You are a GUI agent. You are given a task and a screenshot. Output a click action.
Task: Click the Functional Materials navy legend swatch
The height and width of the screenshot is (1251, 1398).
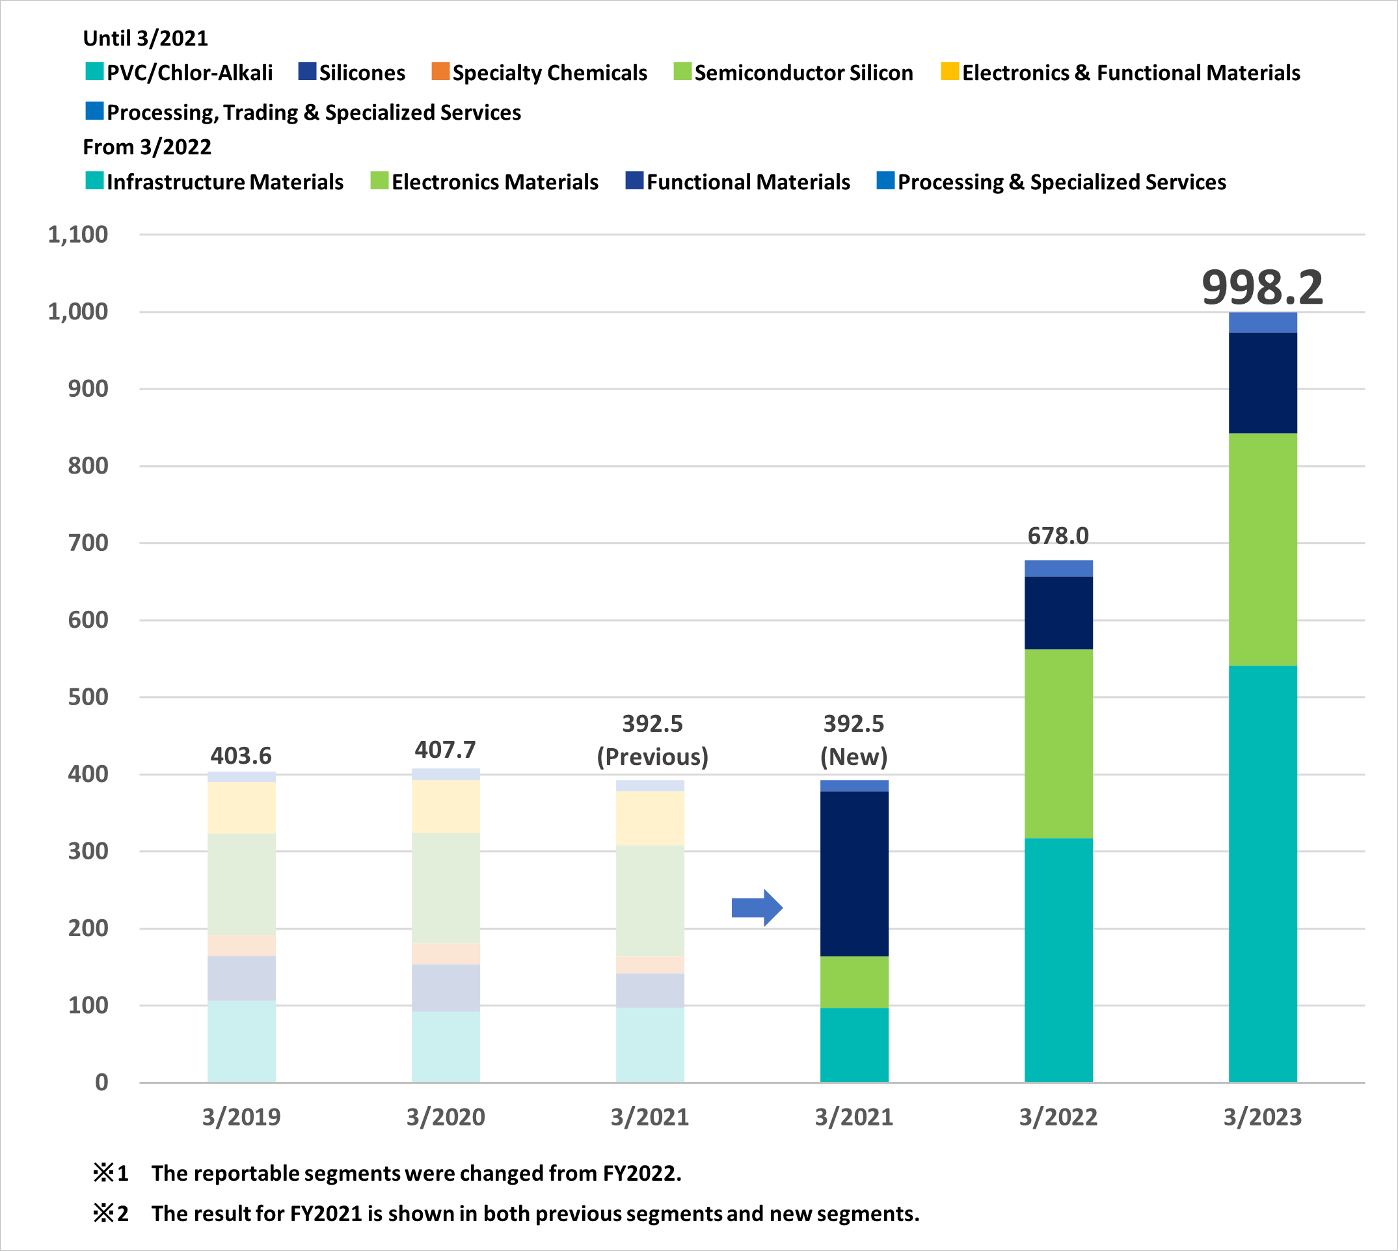(634, 180)
